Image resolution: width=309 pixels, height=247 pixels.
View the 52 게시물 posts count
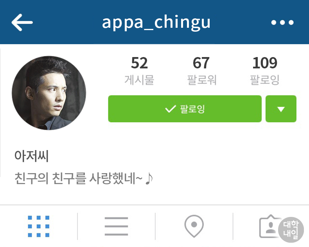pyautogui.click(x=139, y=71)
